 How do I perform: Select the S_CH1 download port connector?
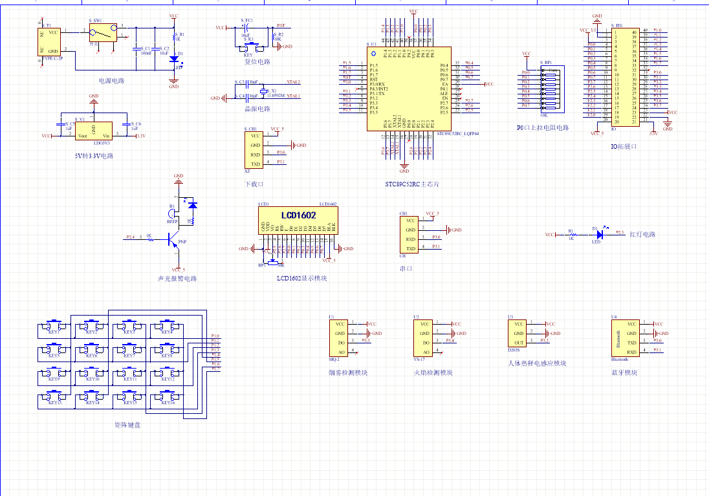256,150
